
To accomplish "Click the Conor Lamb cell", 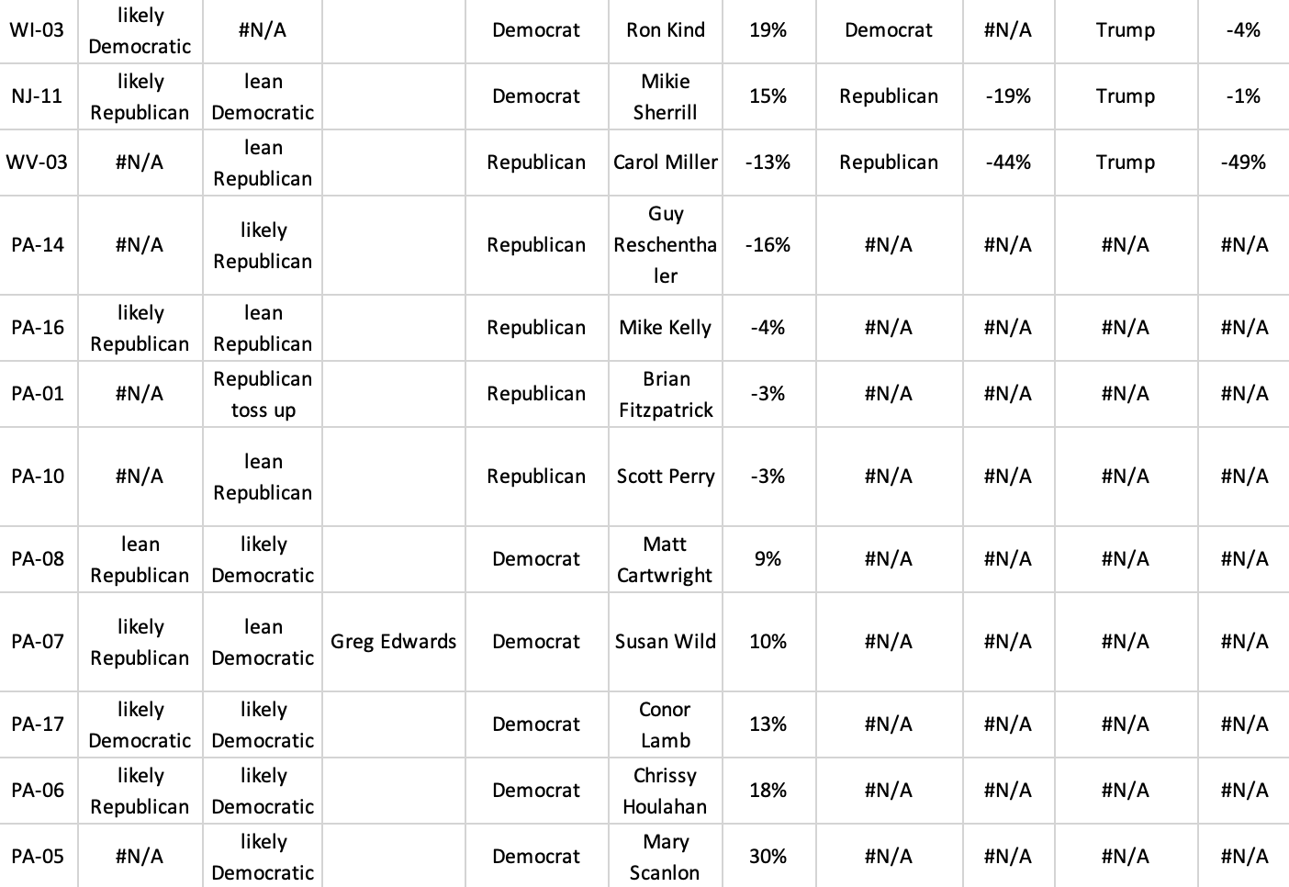I will [665, 724].
